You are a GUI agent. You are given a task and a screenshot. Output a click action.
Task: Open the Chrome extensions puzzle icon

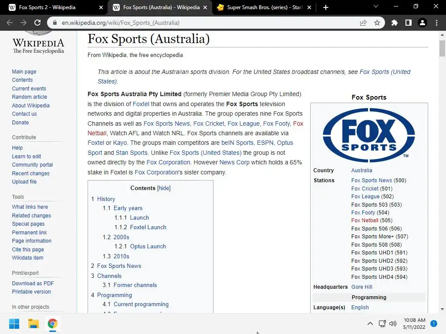(394, 23)
